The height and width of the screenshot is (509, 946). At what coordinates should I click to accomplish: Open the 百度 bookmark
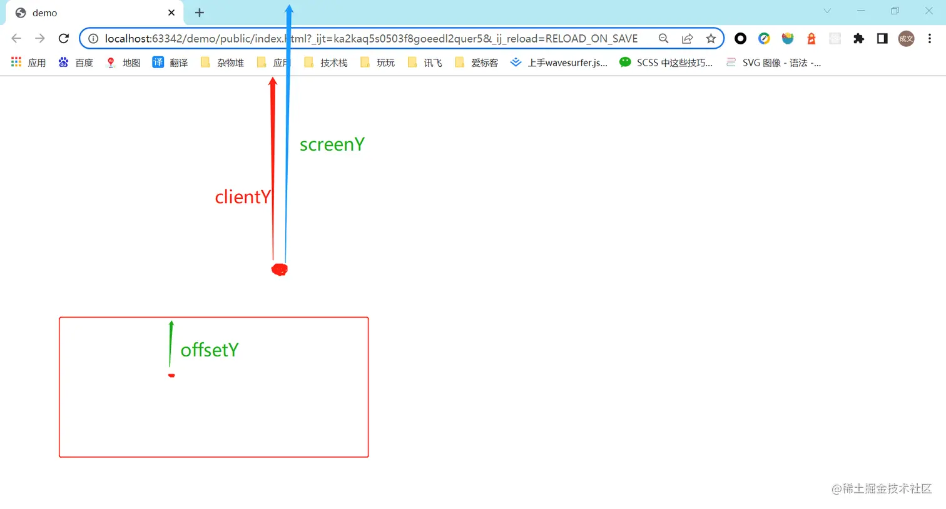pos(76,63)
